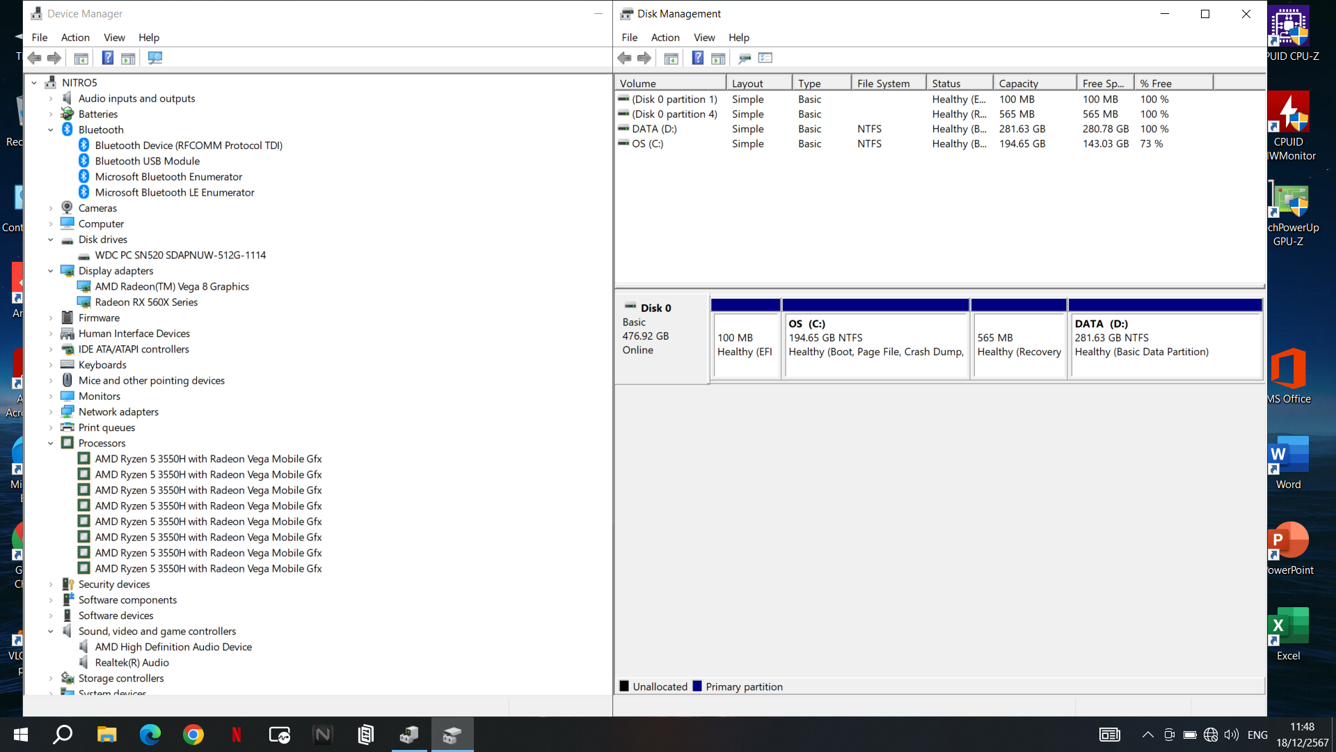Click the Disk 0 label panel

click(662, 340)
